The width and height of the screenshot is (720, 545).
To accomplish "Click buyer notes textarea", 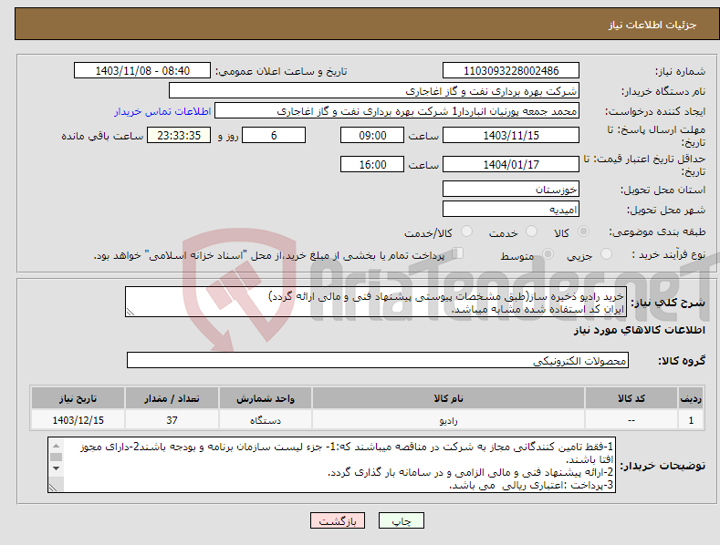I will [x=331, y=465].
